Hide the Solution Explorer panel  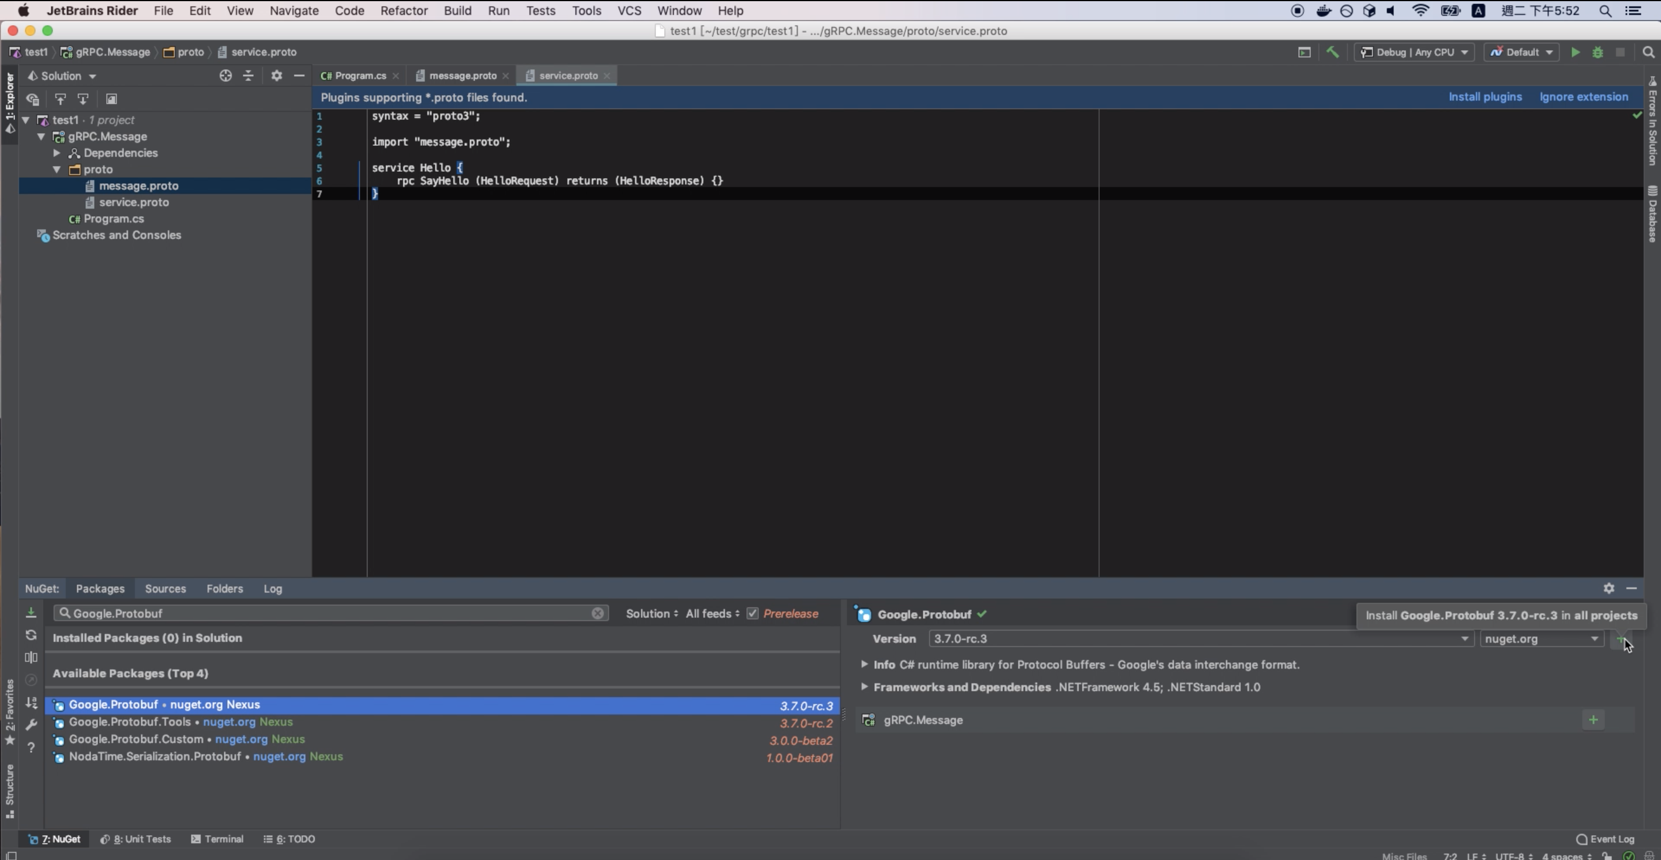pos(299,76)
